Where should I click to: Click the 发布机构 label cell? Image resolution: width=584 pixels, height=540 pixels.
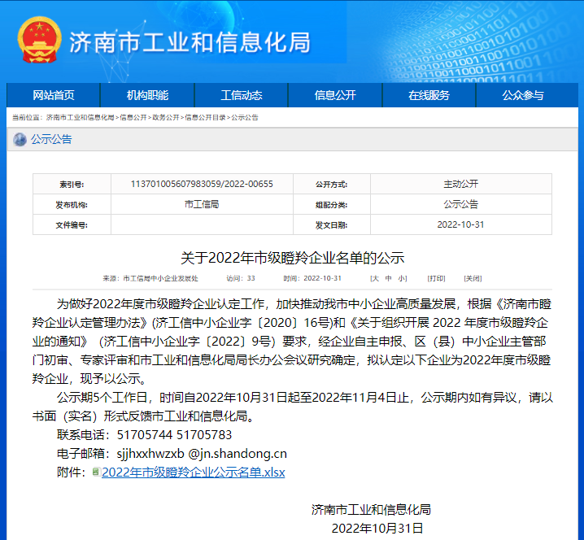click(x=72, y=204)
